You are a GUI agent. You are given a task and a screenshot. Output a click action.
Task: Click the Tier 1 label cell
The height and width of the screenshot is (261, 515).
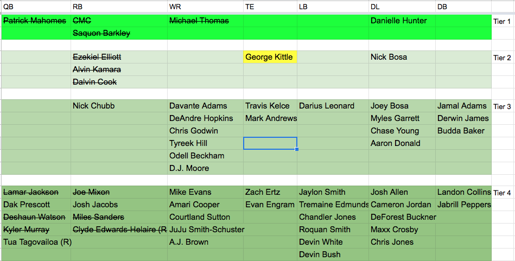[503, 21]
